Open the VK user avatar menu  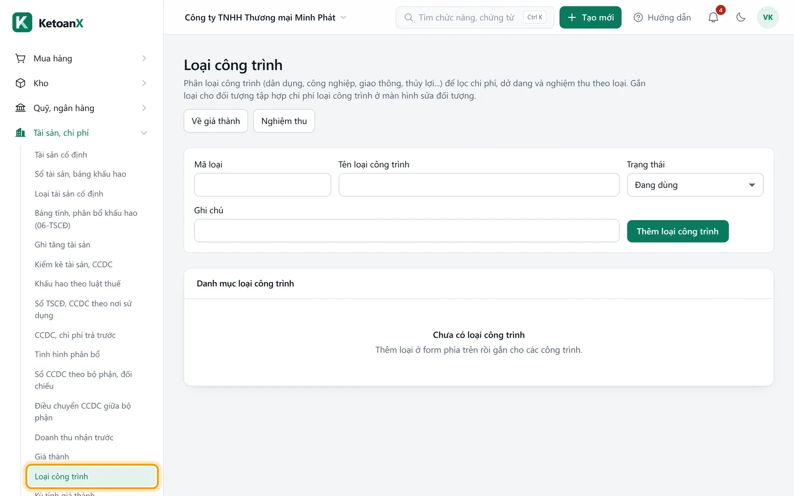tap(768, 17)
